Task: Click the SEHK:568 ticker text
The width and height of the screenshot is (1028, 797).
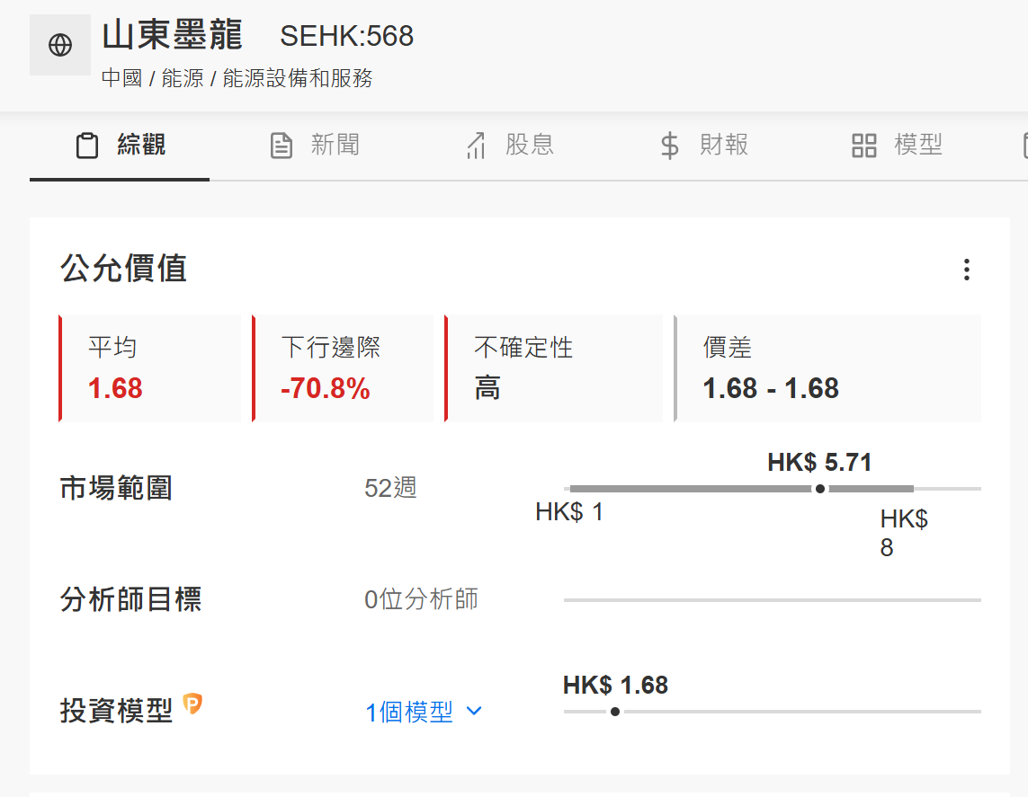Action: pyautogui.click(x=347, y=36)
